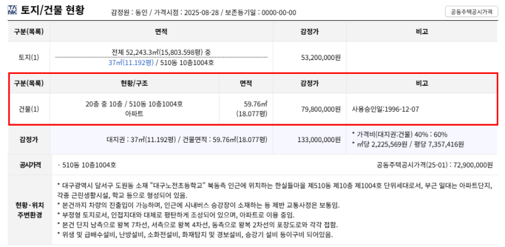
Task: Click the TANK logo icon beside the title
Action: click(x=12, y=10)
